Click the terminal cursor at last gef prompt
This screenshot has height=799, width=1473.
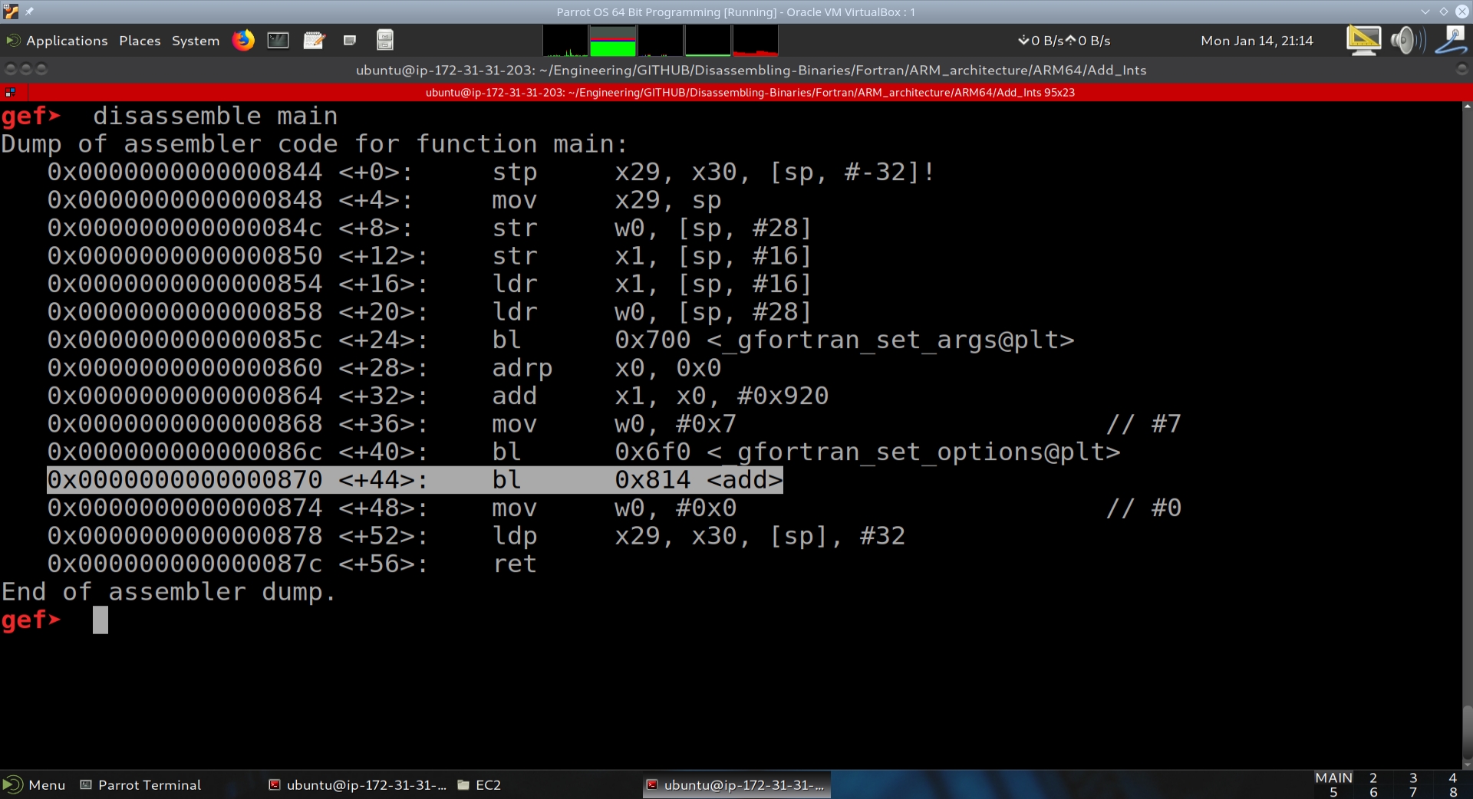(x=101, y=620)
